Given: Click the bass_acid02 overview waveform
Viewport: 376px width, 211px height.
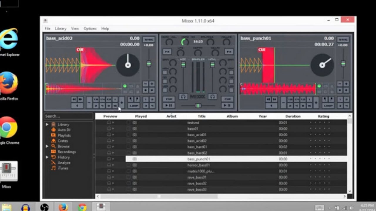Looking at the screenshot, I should tap(84, 89).
